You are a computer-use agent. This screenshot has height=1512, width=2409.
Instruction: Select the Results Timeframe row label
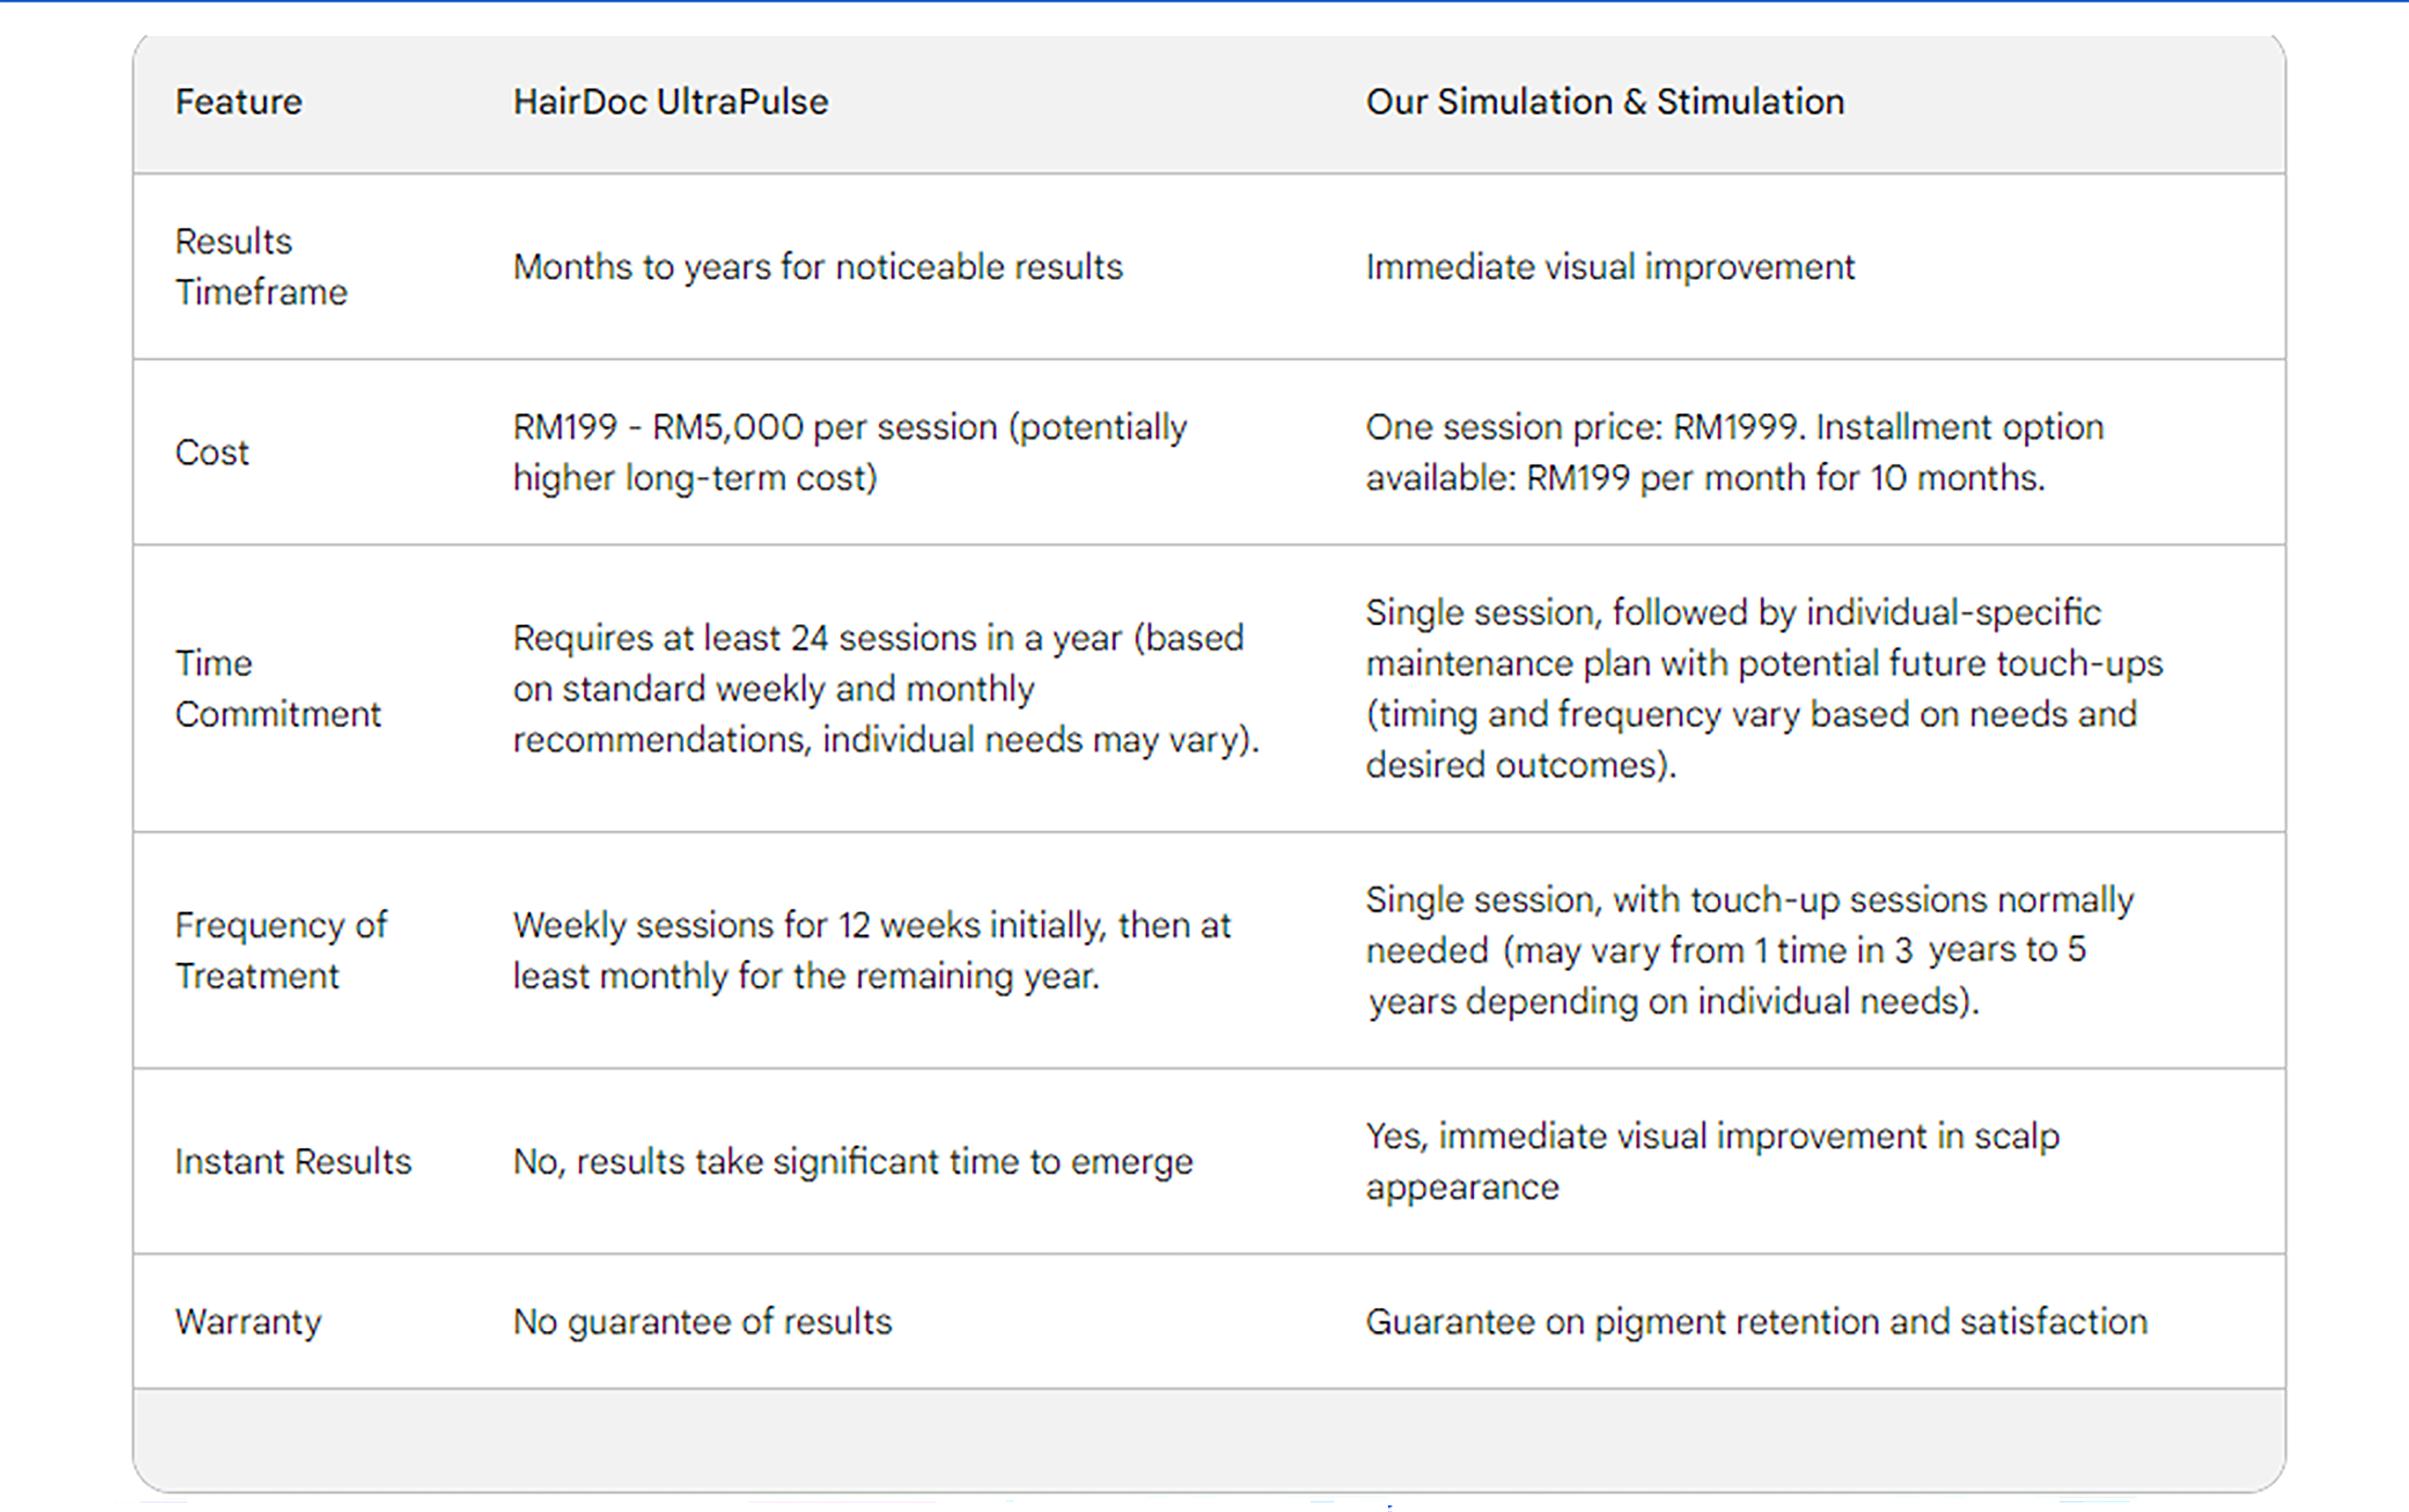pyautogui.click(x=261, y=267)
